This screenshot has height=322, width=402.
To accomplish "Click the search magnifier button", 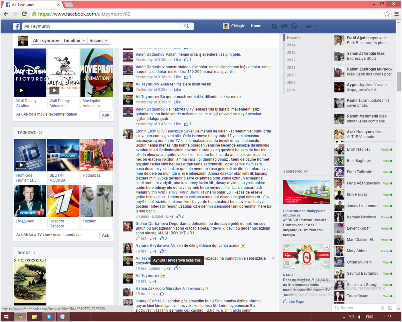I will (x=187, y=26).
